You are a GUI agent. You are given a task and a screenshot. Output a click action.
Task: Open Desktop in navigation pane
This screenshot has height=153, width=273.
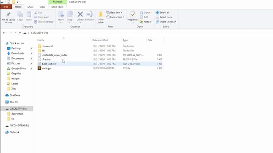click(x=16, y=48)
